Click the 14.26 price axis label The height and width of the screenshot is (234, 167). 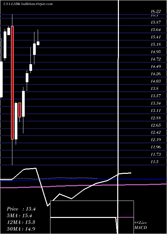(156, 74)
